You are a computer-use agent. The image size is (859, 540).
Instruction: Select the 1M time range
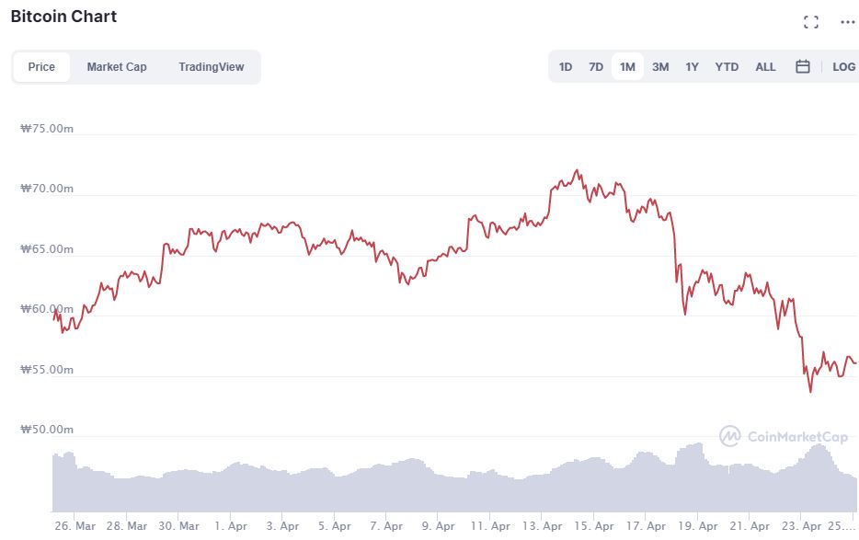point(627,66)
